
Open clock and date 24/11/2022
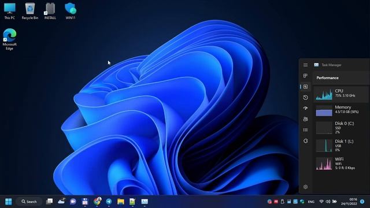pyautogui.click(x=349, y=202)
